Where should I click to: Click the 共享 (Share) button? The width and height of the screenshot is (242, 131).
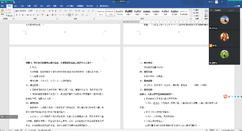click(x=237, y=5)
